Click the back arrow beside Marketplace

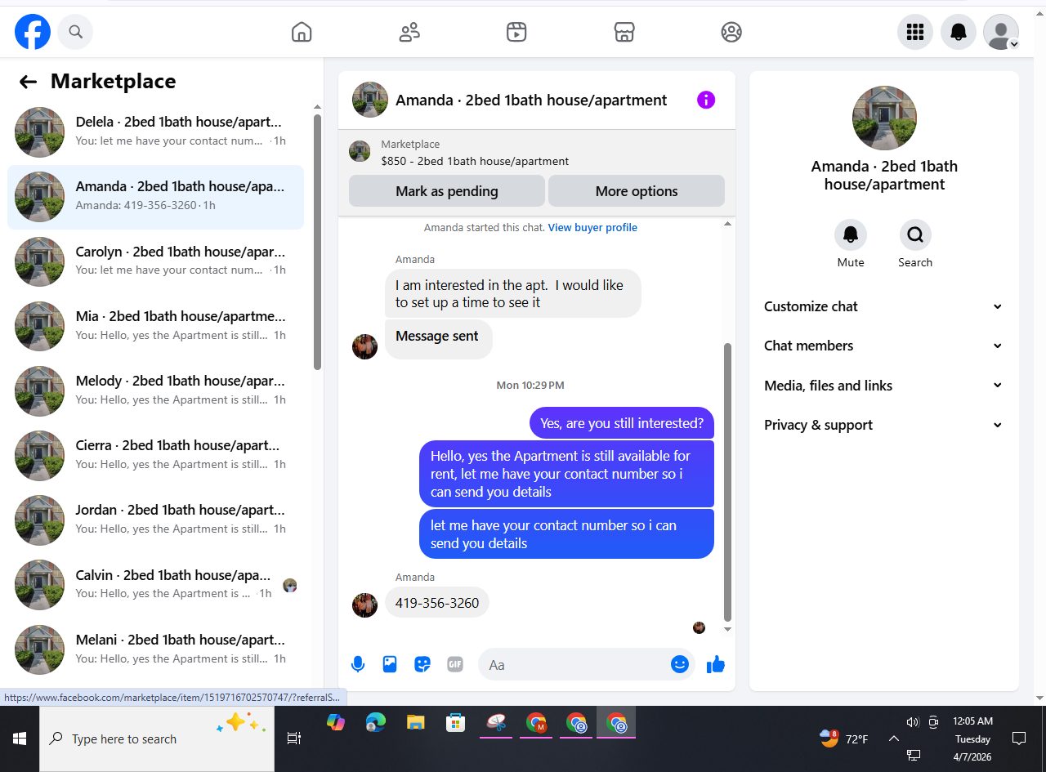[29, 82]
